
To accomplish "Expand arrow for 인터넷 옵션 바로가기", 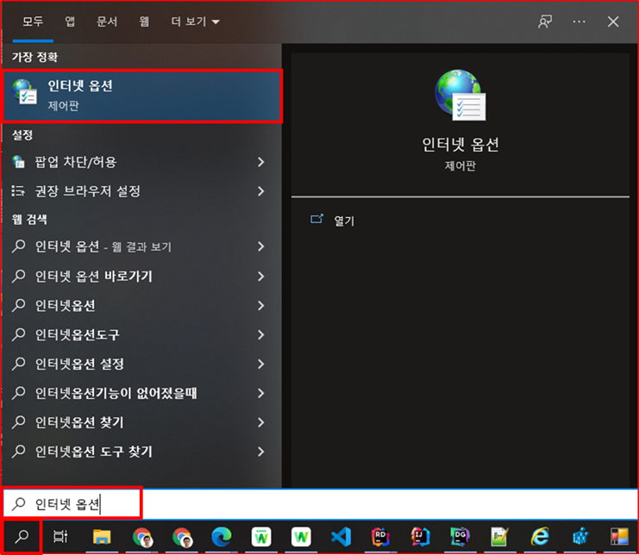I will [x=260, y=277].
